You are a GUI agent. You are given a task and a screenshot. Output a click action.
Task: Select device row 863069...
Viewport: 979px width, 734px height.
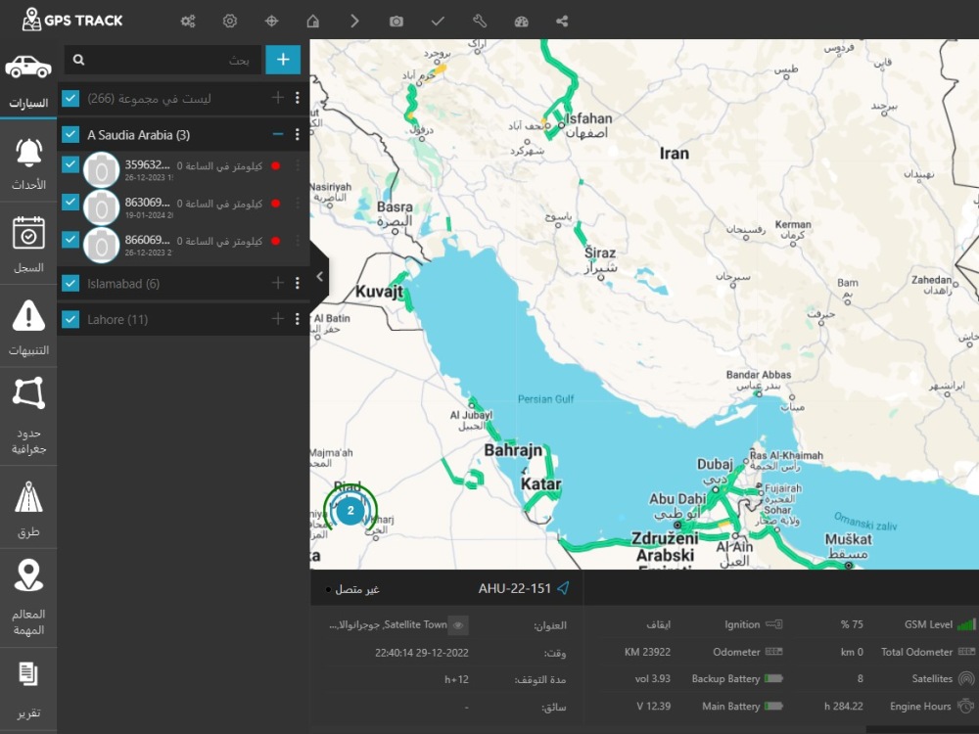point(184,207)
